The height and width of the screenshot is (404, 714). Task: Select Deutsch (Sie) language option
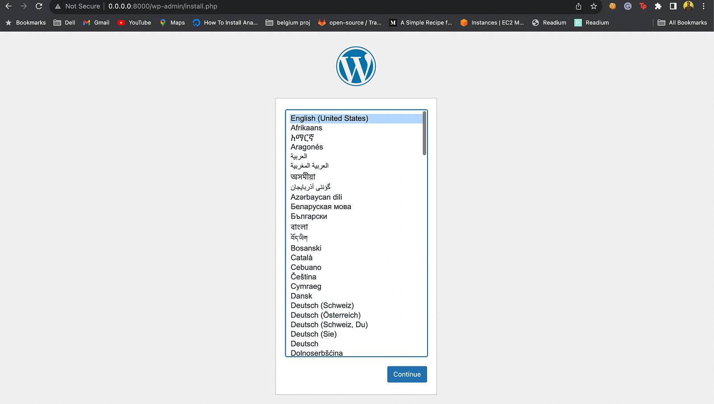pyautogui.click(x=356, y=334)
